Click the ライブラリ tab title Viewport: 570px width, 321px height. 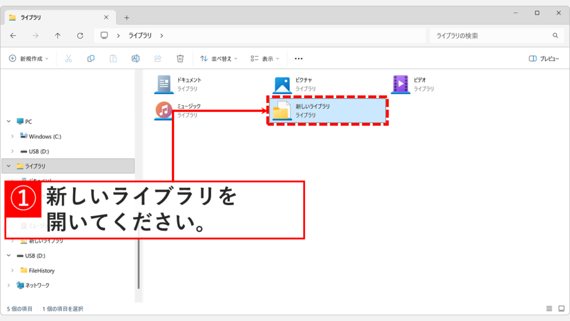(x=31, y=17)
